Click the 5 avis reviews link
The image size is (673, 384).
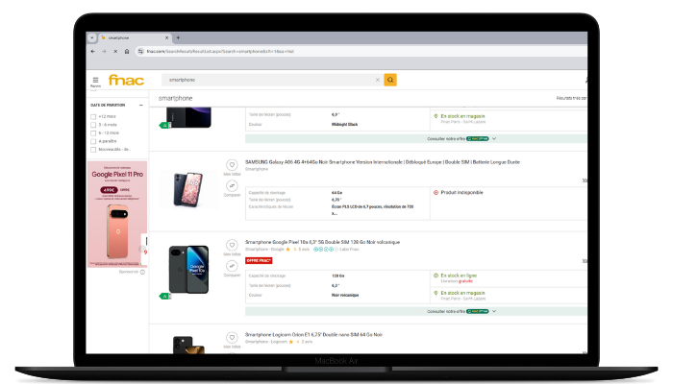pyautogui.click(x=304, y=249)
